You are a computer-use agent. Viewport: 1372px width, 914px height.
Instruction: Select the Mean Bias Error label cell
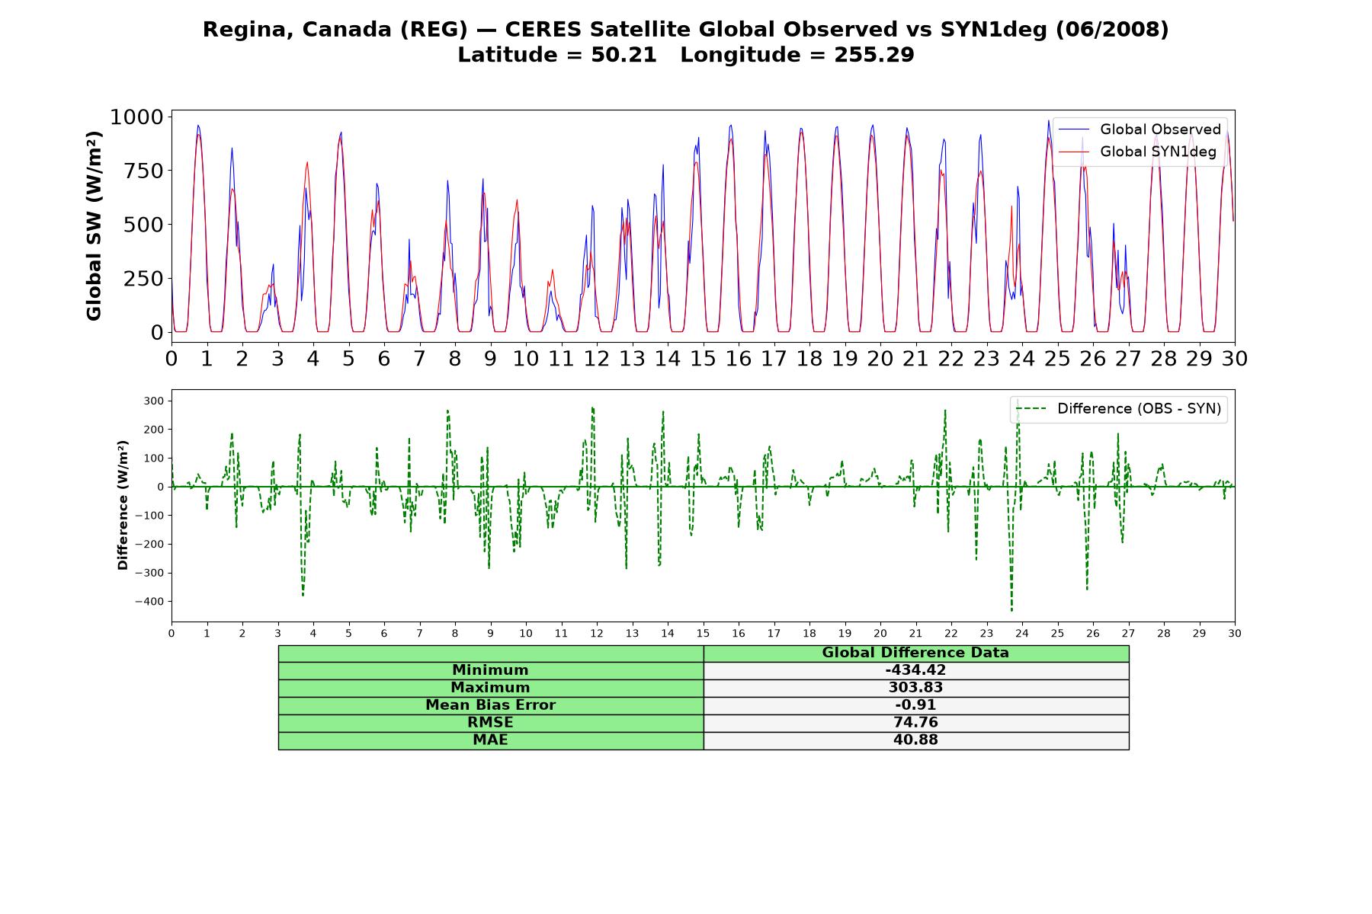[x=491, y=705]
